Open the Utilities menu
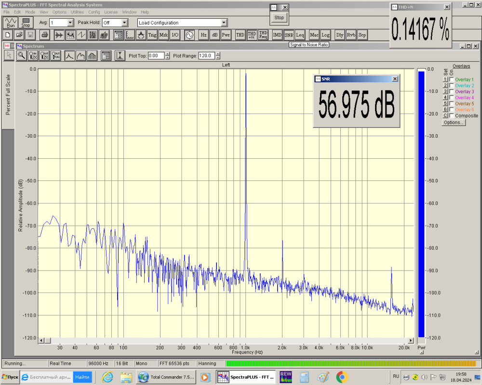Screen dimensions: 482x385 coord(77,12)
